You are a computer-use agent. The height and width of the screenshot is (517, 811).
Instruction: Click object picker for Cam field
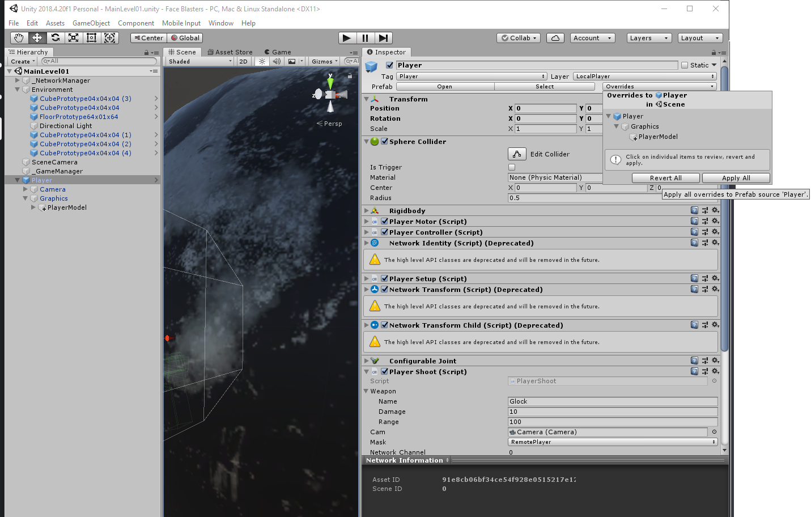point(714,432)
